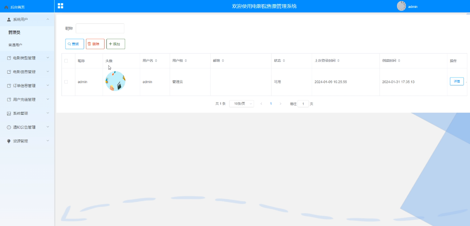Open the 系统用户 menu label
Screen dimensions: 470x226
(x=20, y=19)
